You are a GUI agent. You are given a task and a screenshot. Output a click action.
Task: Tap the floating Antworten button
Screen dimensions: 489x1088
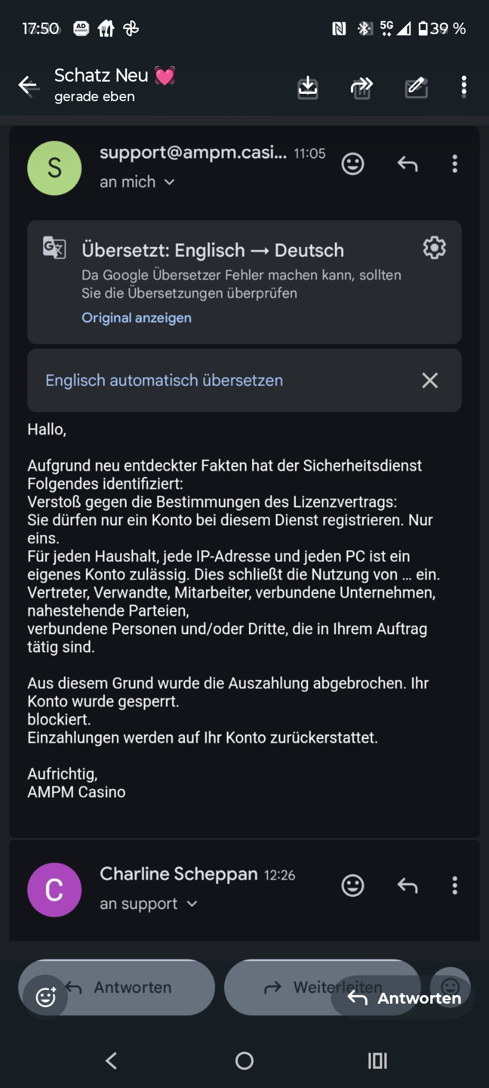(403, 998)
